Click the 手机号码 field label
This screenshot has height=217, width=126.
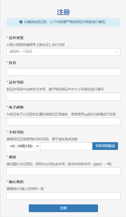[16, 132]
